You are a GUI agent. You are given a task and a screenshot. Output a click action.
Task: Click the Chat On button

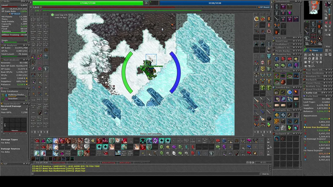(265, 174)
